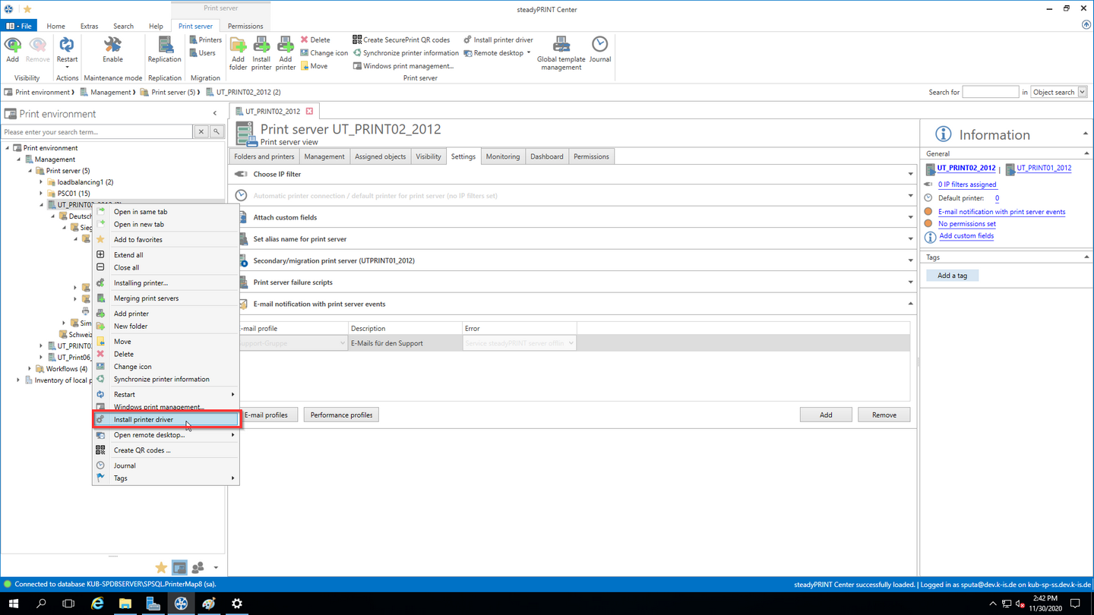Click the Add custom fields link
Viewport: 1094px width, 615px height.
pyautogui.click(x=966, y=236)
